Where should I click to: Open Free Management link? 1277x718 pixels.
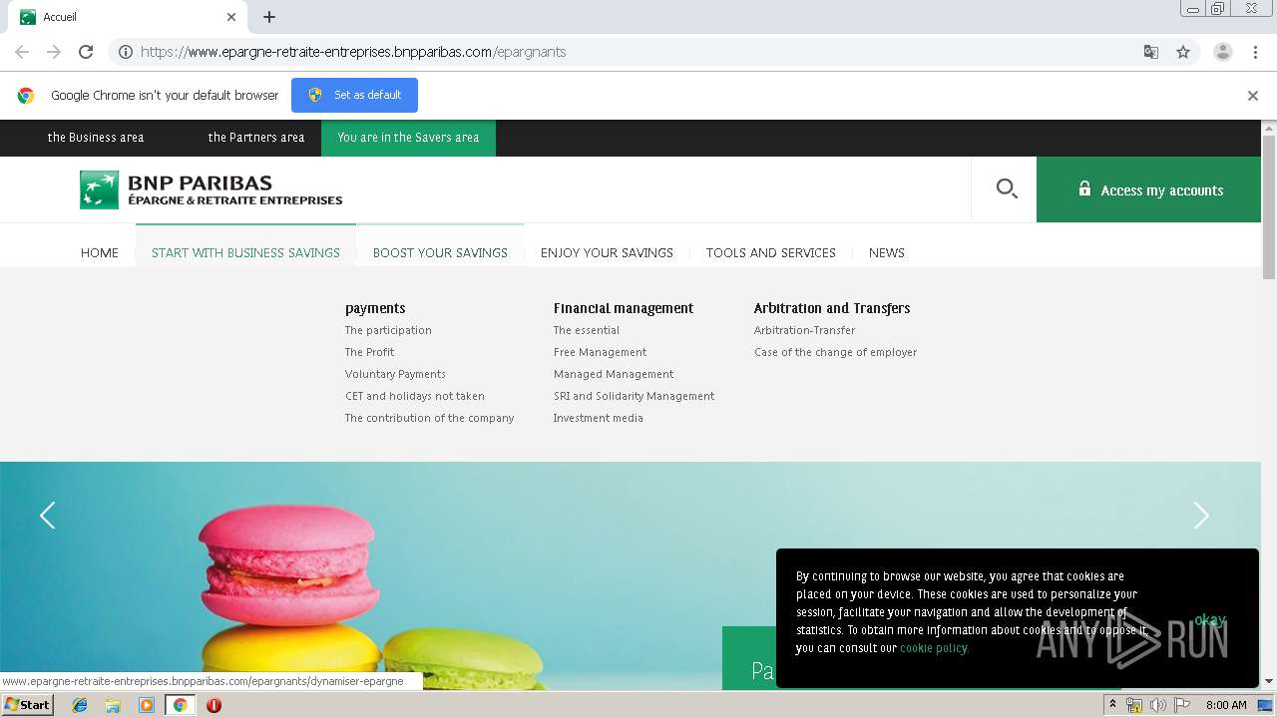[x=600, y=352]
